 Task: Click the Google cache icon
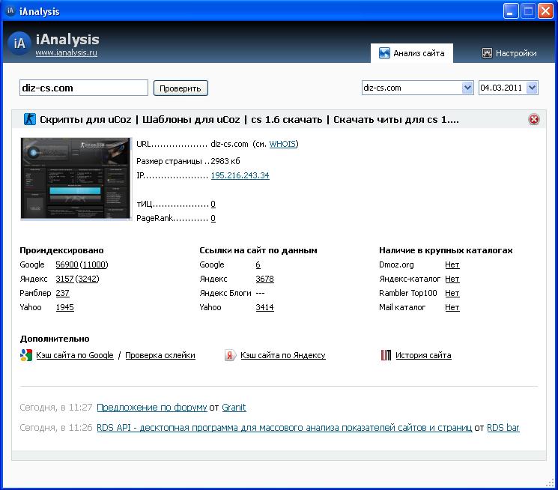click(26, 355)
